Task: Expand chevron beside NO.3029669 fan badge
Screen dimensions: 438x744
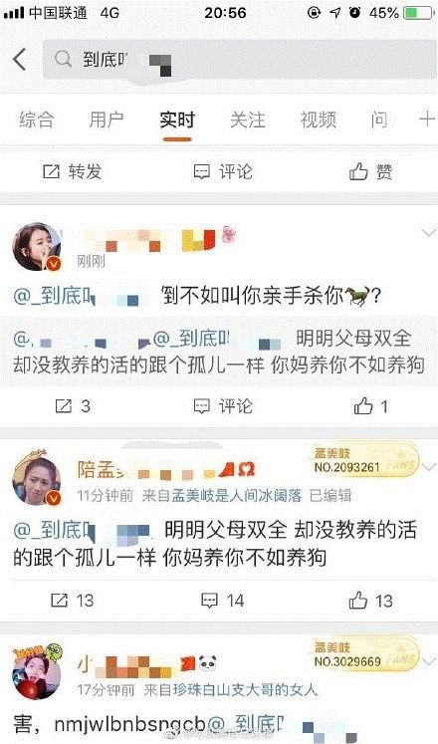Action: coord(428,661)
